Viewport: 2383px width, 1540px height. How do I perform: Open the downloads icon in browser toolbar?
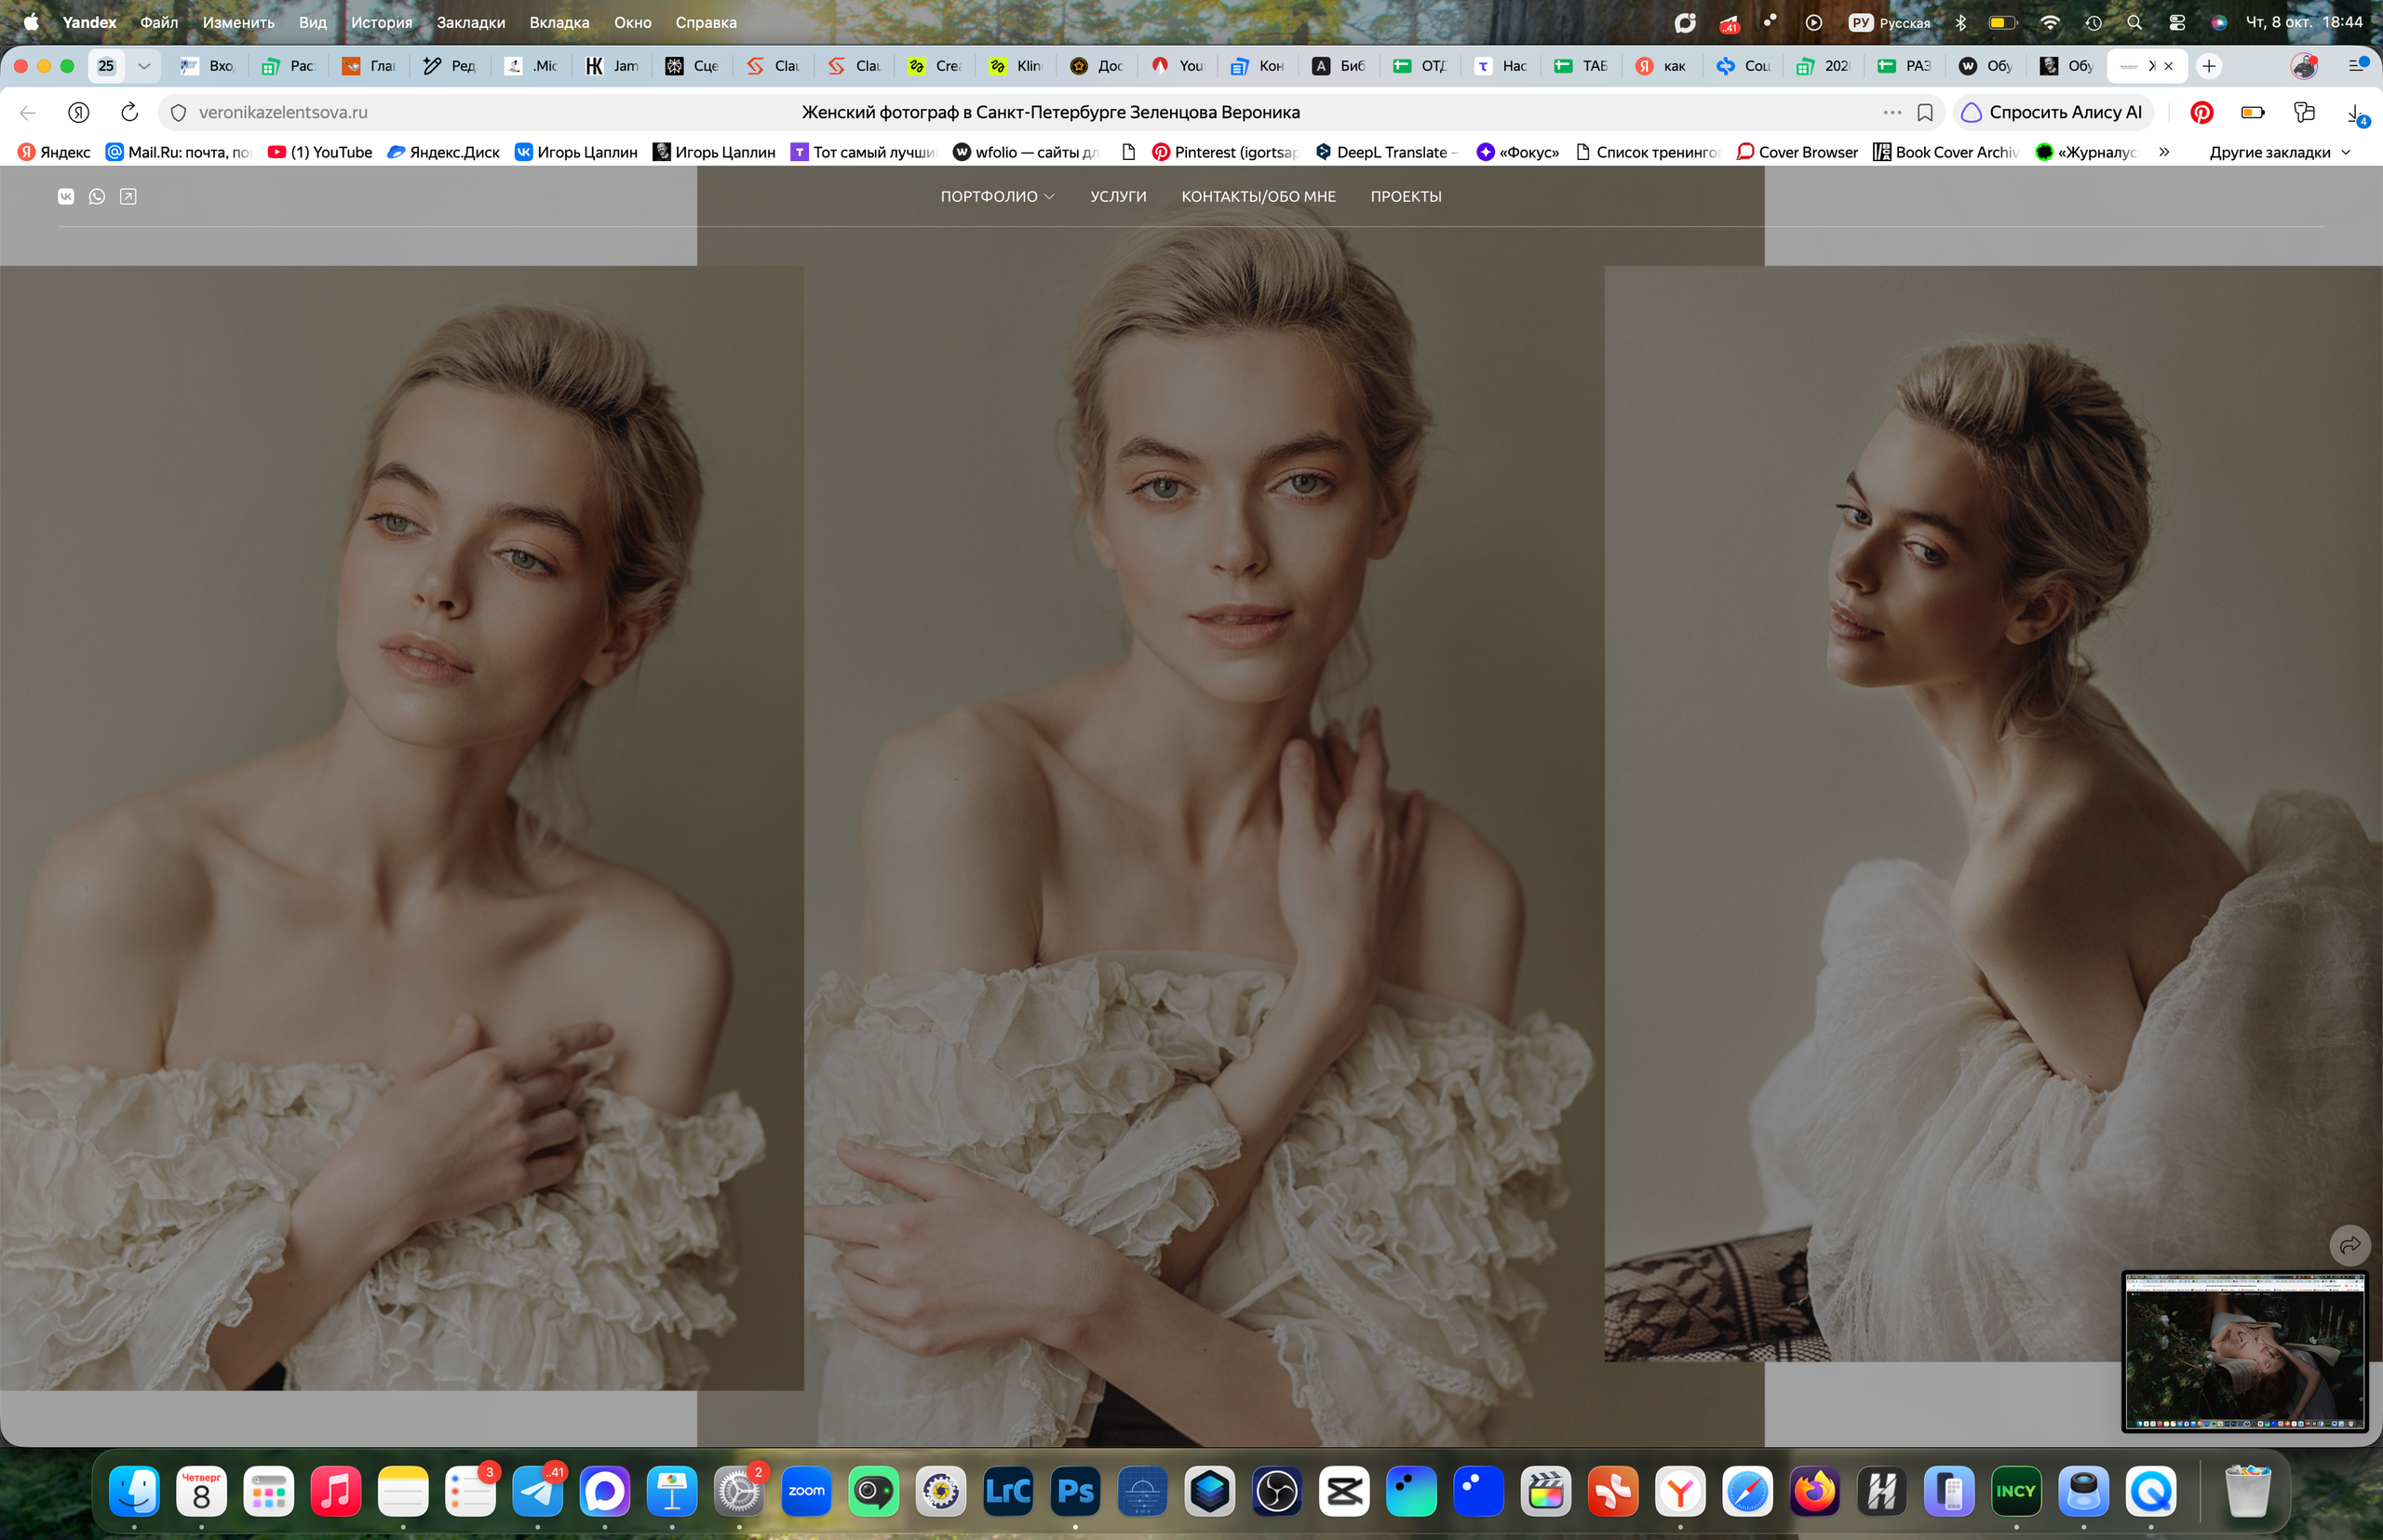(x=2355, y=113)
